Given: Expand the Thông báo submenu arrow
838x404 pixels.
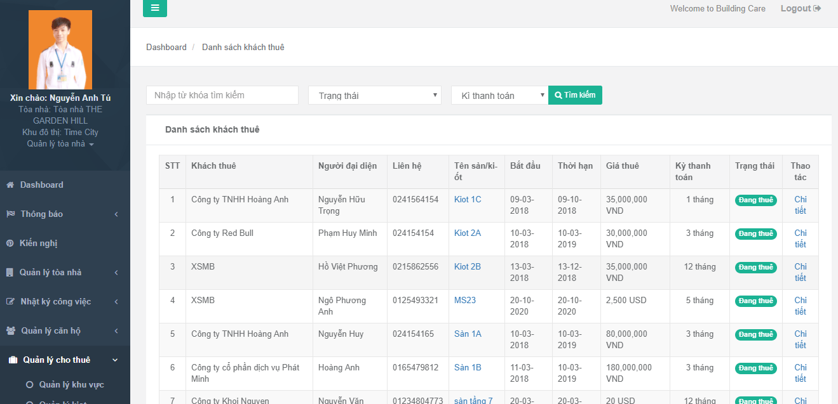Looking at the screenshot, I should (116, 214).
